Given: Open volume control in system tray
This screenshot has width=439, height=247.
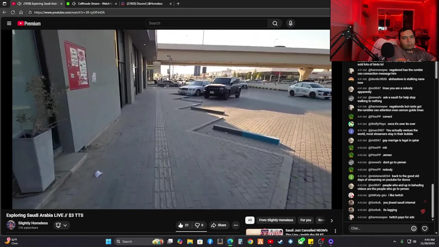Looking at the screenshot, I should pos(415,242).
